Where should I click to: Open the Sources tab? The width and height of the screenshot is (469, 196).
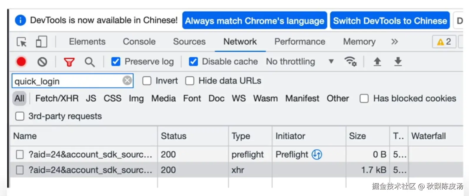click(189, 42)
